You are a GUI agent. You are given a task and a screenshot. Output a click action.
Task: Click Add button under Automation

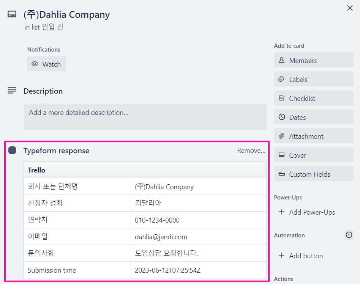click(x=301, y=256)
